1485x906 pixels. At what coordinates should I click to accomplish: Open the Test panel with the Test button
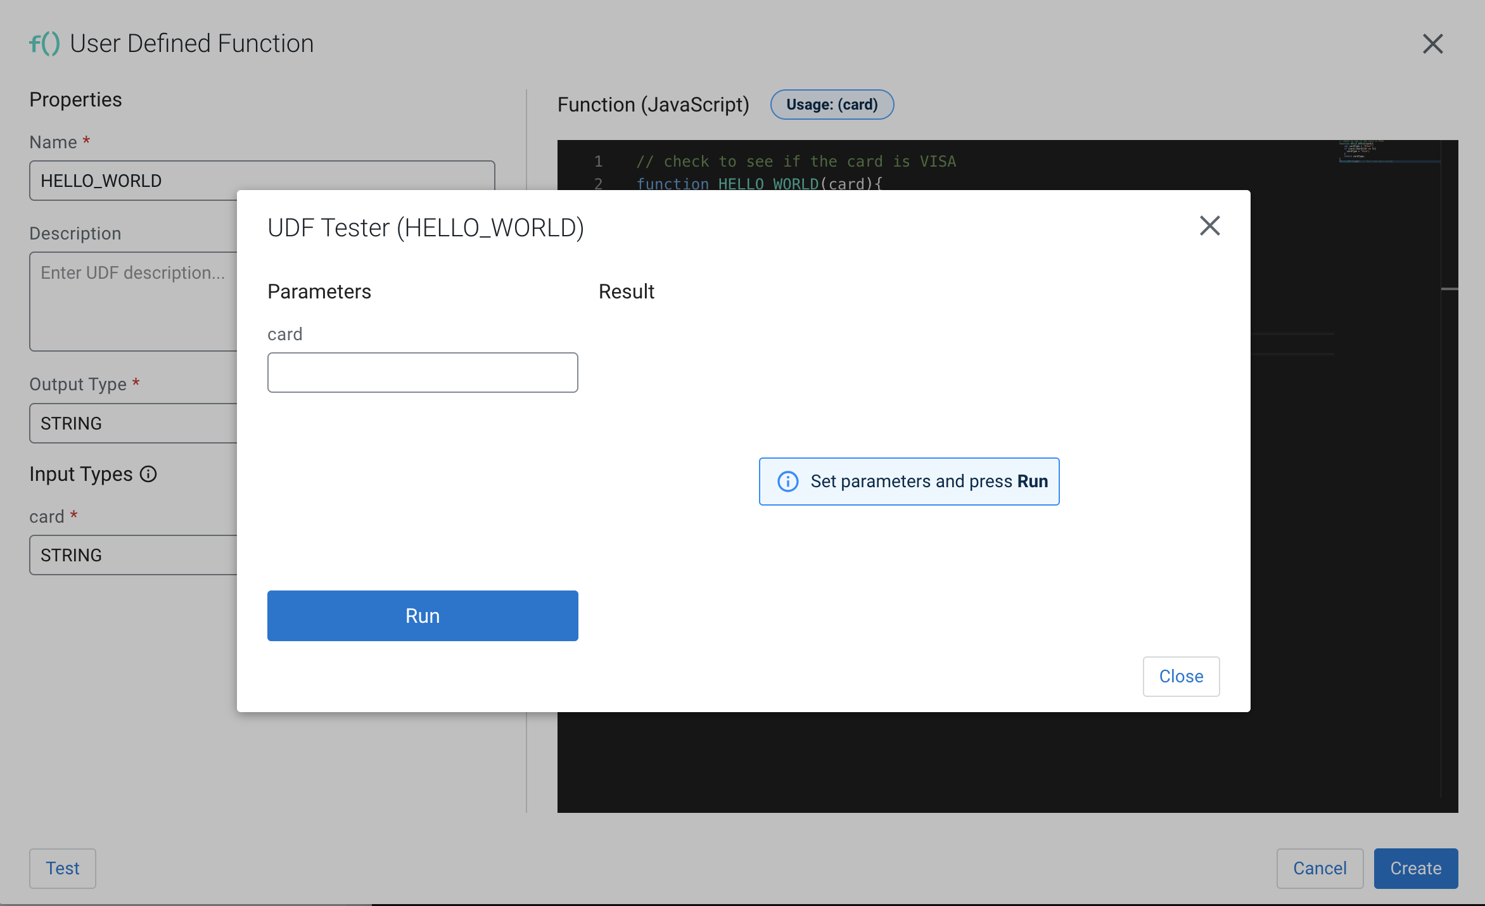point(61,868)
